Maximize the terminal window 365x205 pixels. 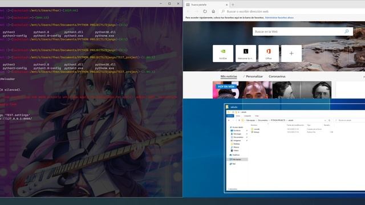pos(169,3)
